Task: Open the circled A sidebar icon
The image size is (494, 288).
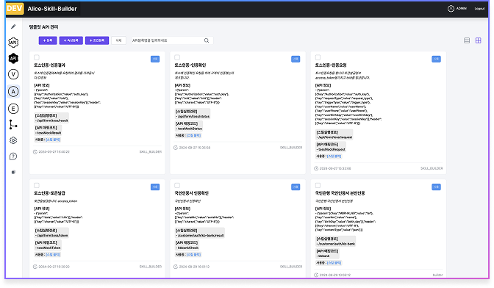Action: click(13, 92)
